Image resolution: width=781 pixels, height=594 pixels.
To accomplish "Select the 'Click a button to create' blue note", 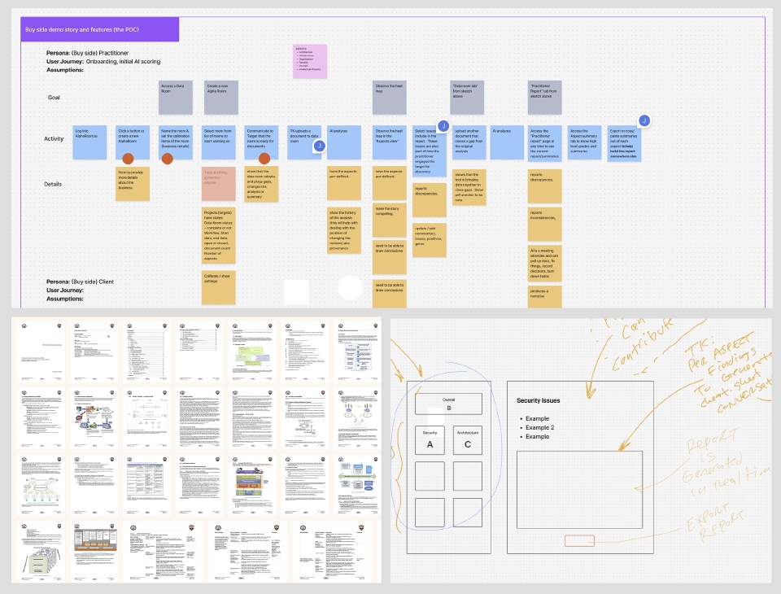I will tap(133, 142).
